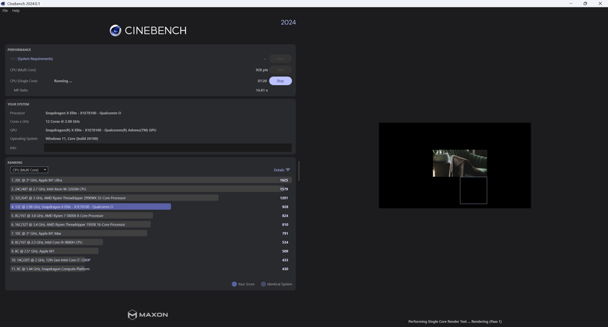Image resolution: width=608 pixels, height=327 pixels.
Task: Click the disabled CPU Multi Core Start button
Action: click(280, 70)
